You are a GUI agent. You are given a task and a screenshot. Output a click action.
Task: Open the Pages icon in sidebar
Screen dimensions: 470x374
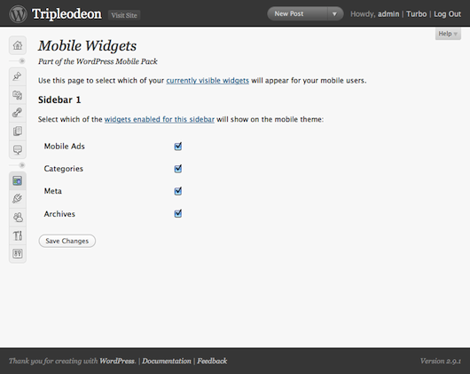(18, 131)
